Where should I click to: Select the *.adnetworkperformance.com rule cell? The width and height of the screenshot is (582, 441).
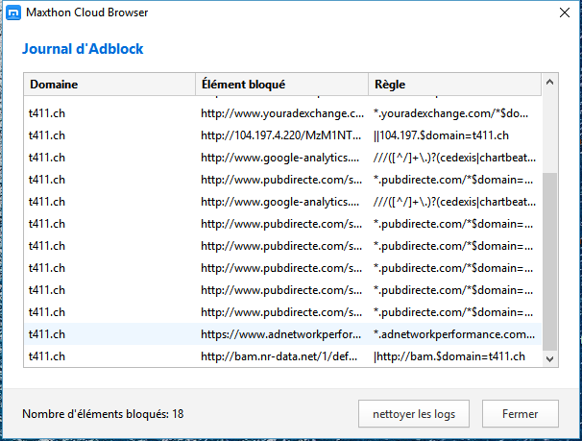454,334
